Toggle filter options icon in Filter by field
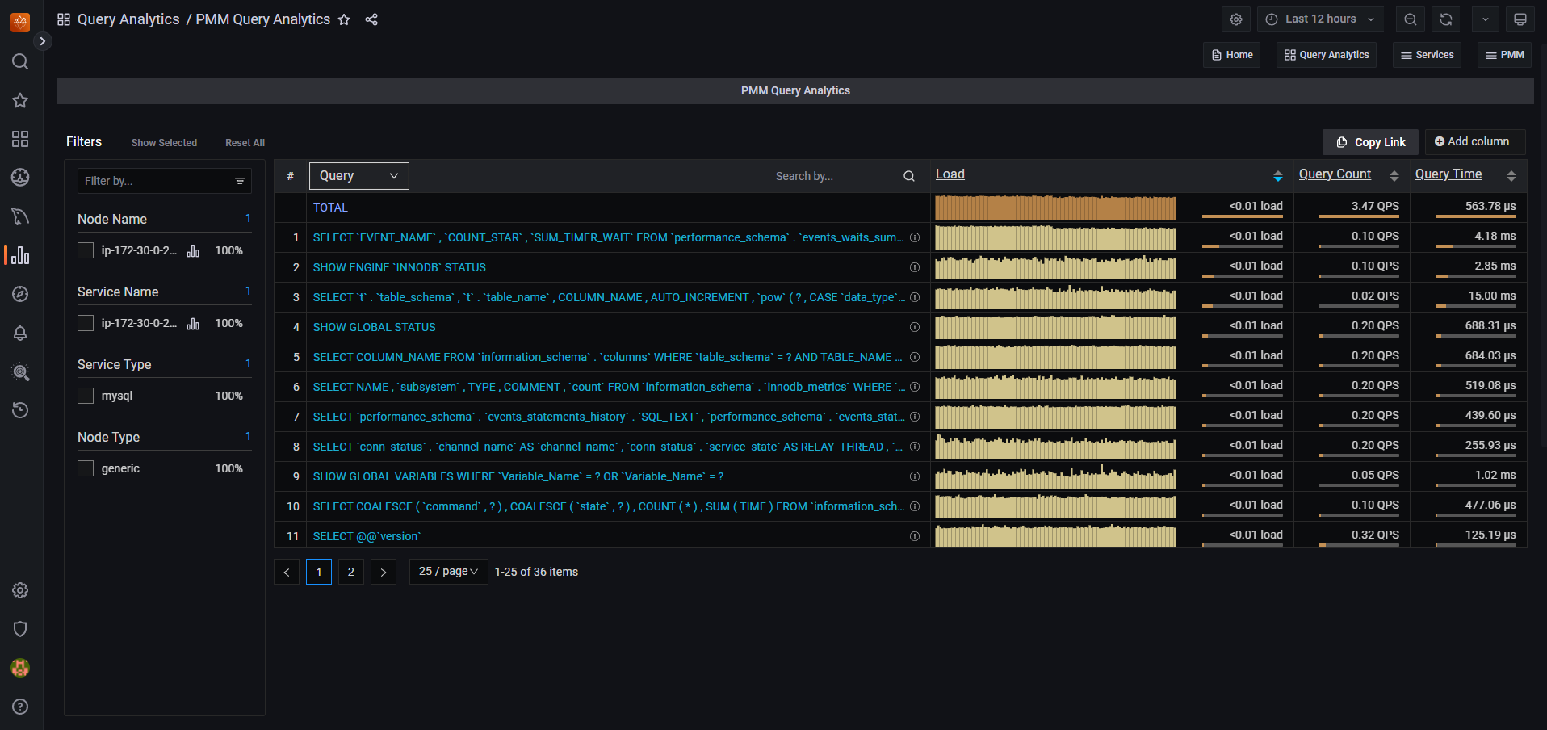Screen dimensions: 1547x730 pyautogui.click(x=240, y=181)
